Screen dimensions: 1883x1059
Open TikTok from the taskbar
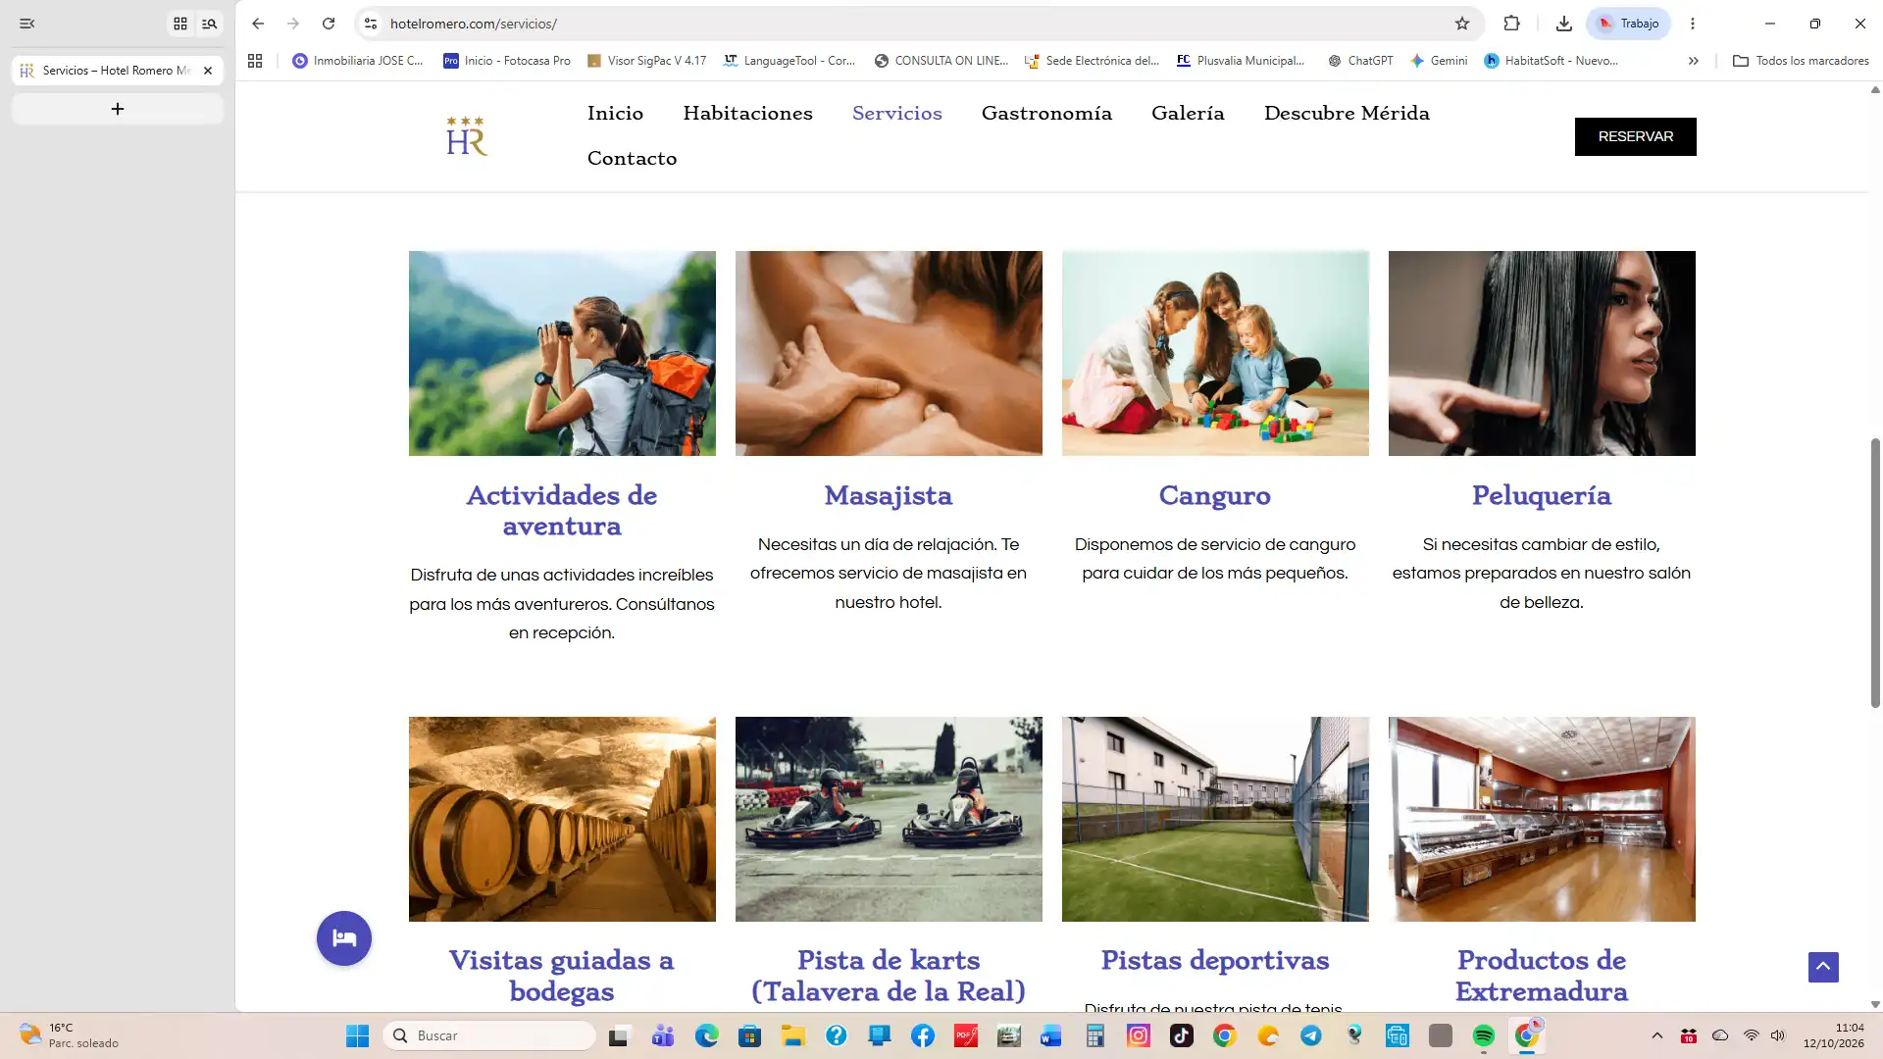point(1182,1035)
